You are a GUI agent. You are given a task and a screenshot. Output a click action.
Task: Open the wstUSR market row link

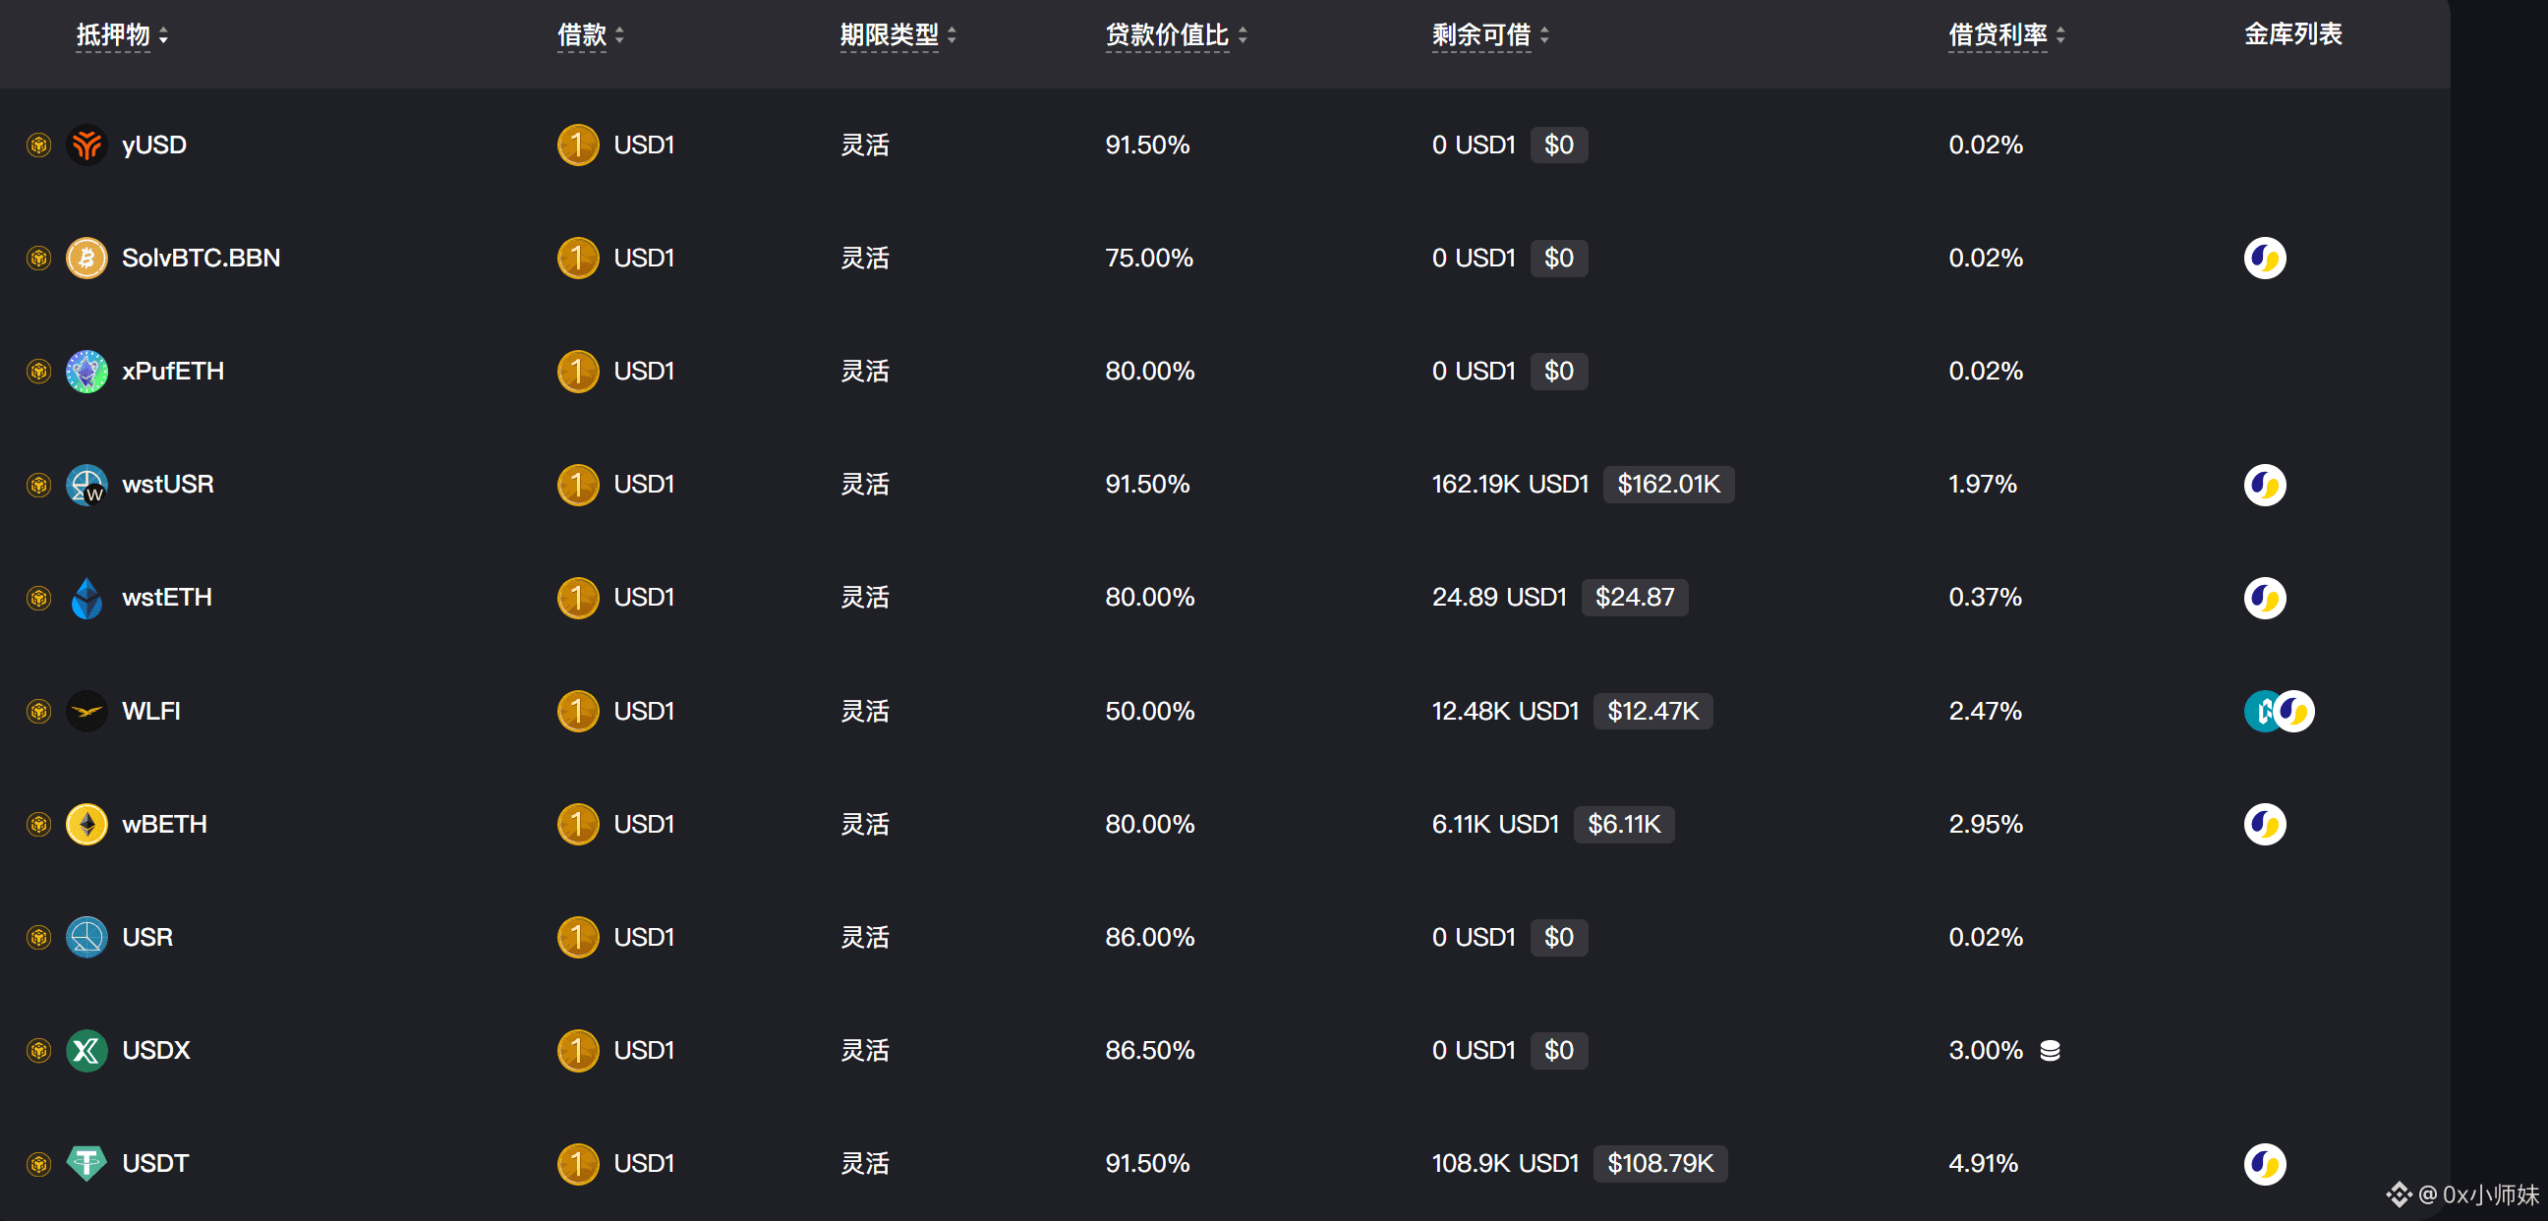pos(167,485)
